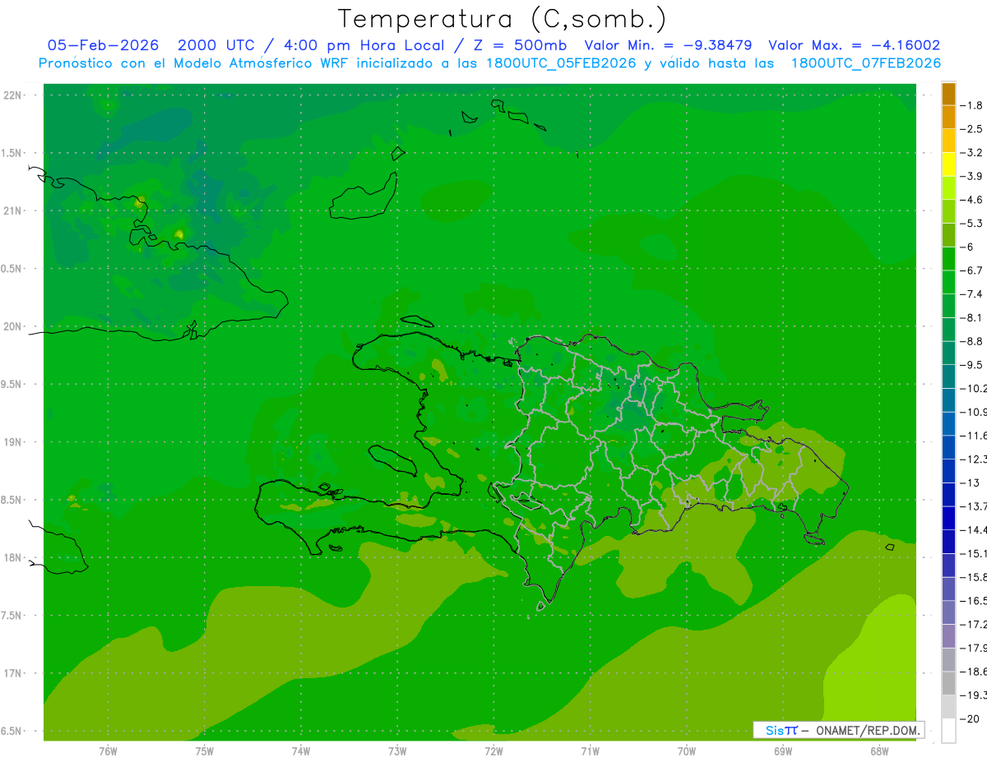Select the purple swatch between -17.2 and -17.9

coord(948,635)
